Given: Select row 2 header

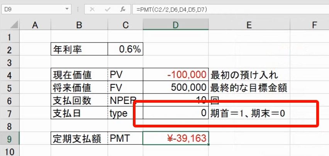Looking at the screenshot, I should click(x=9, y=50).
